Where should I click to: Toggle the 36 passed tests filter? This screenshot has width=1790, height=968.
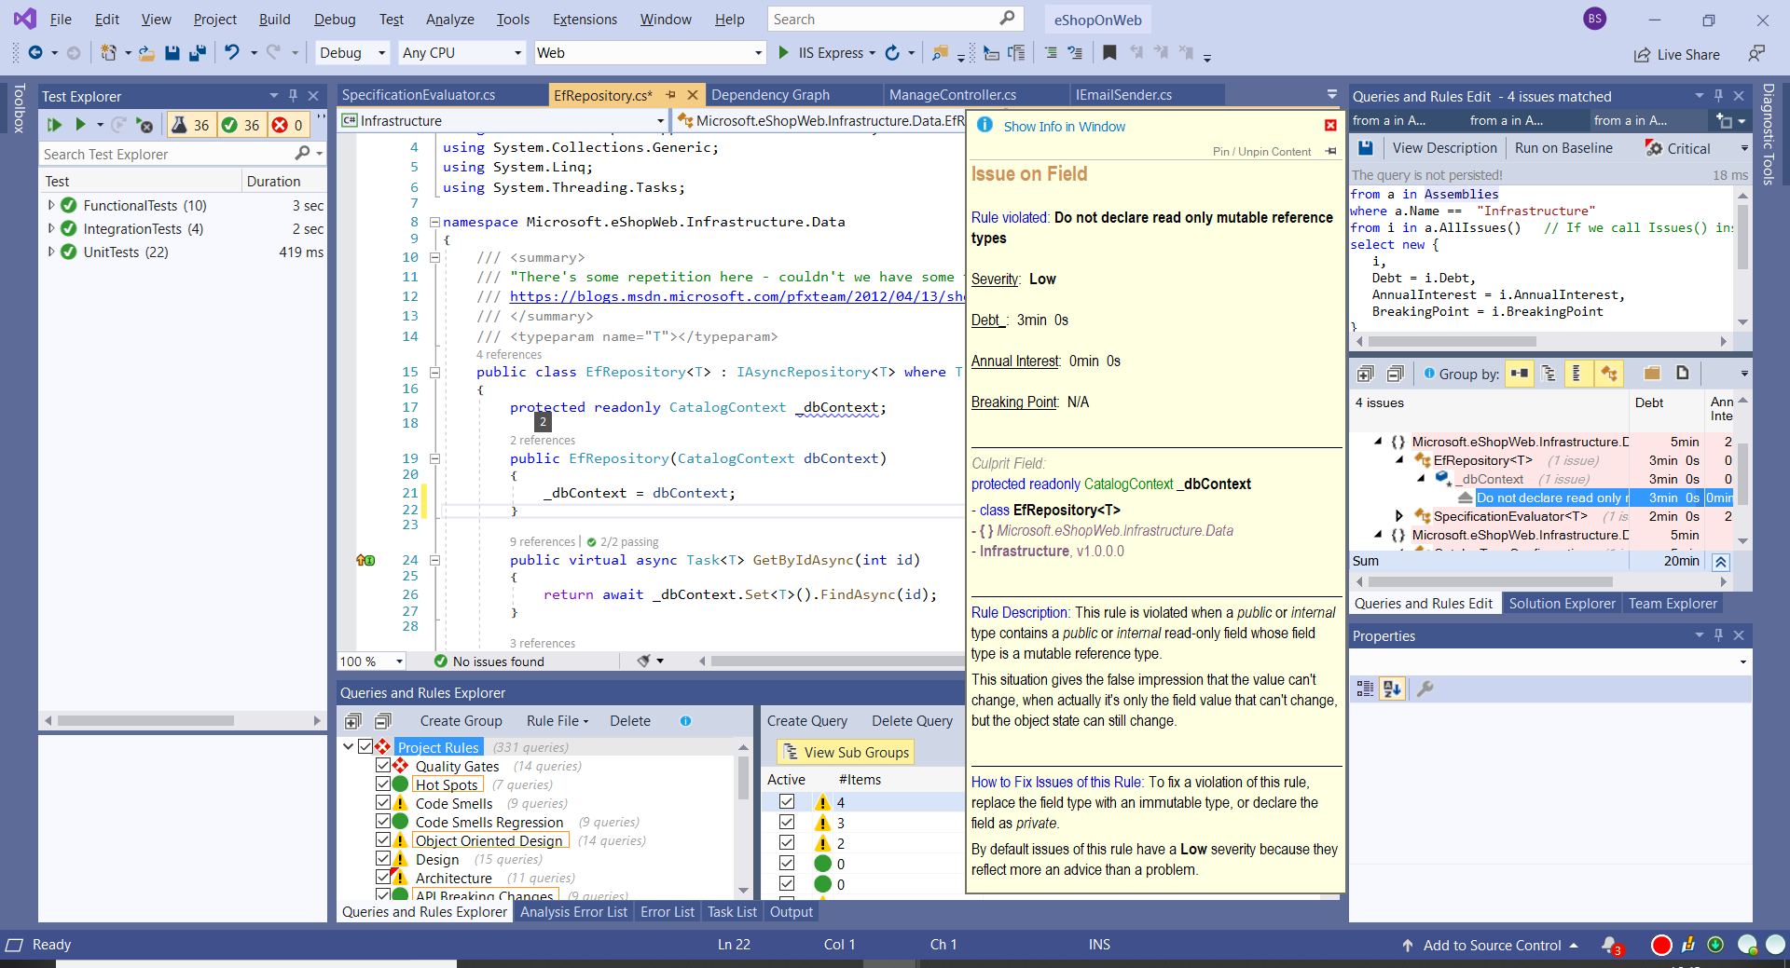[241, 125]
